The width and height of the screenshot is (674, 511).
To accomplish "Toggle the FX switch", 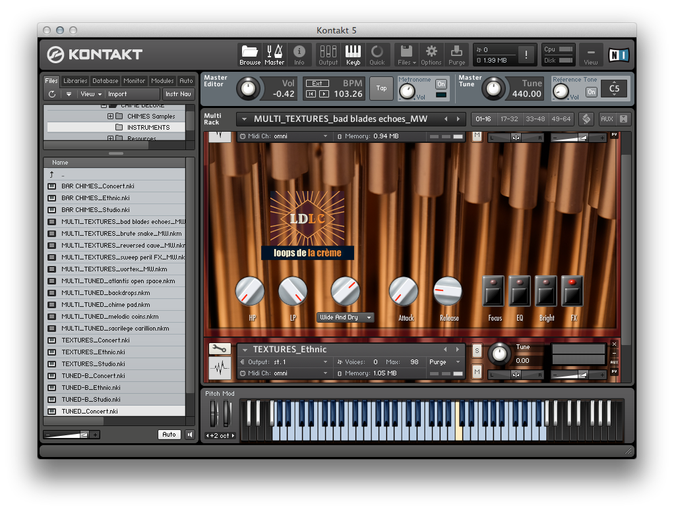I will coord(572,291).
